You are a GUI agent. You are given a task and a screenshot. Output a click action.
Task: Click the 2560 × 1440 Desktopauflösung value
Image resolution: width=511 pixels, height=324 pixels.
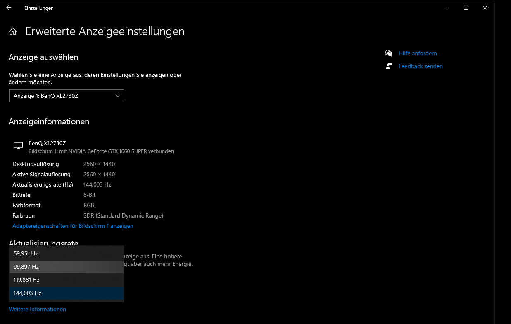(x=99, y=164)
